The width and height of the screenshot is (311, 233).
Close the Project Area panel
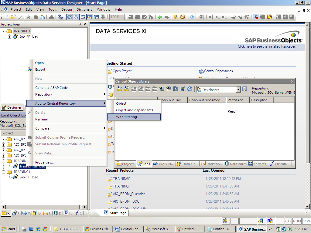point(85,24)
